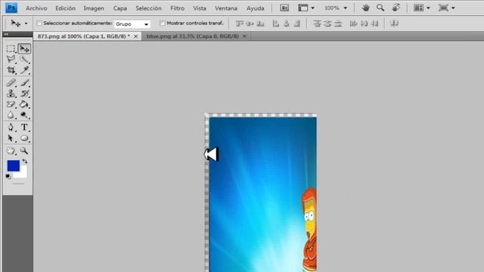Select the Eraser tool

coord(11,104)
